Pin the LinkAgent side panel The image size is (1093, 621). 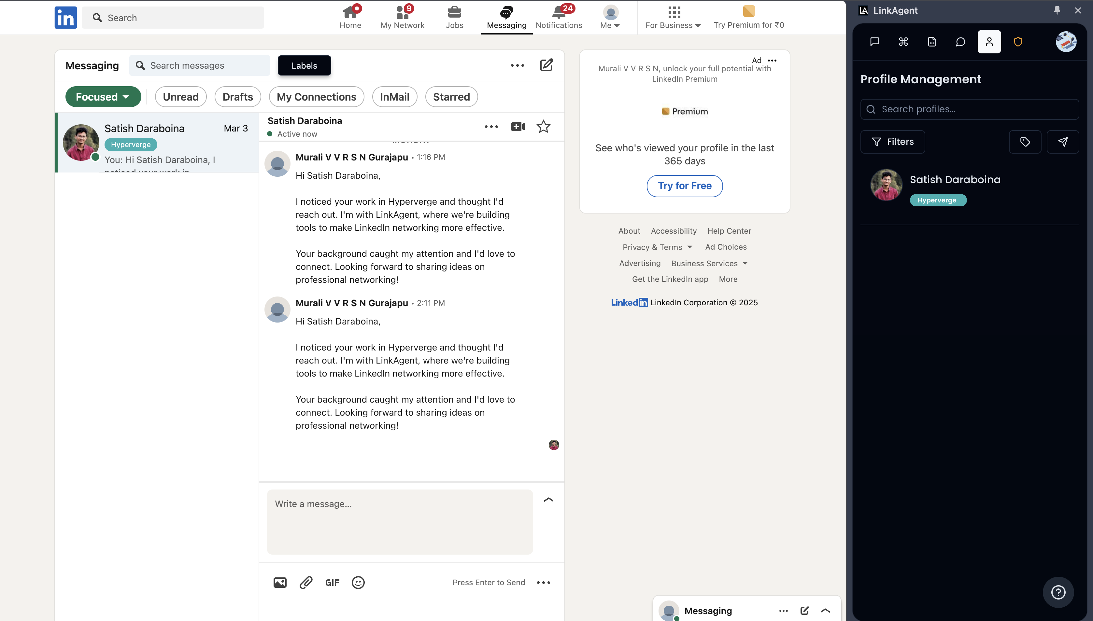pyautogui.click(x=1057, y=10)
